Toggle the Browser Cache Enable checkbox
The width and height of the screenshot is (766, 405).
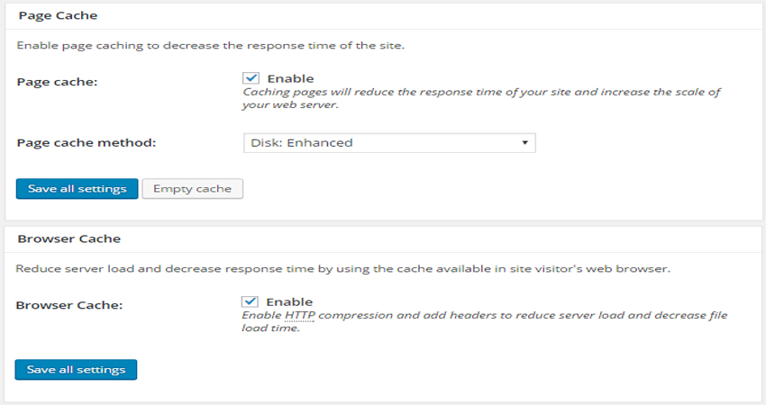coord(250,301)
